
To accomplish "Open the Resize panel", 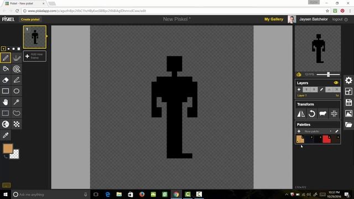I will pyautogui.click(x=348, y=91).
